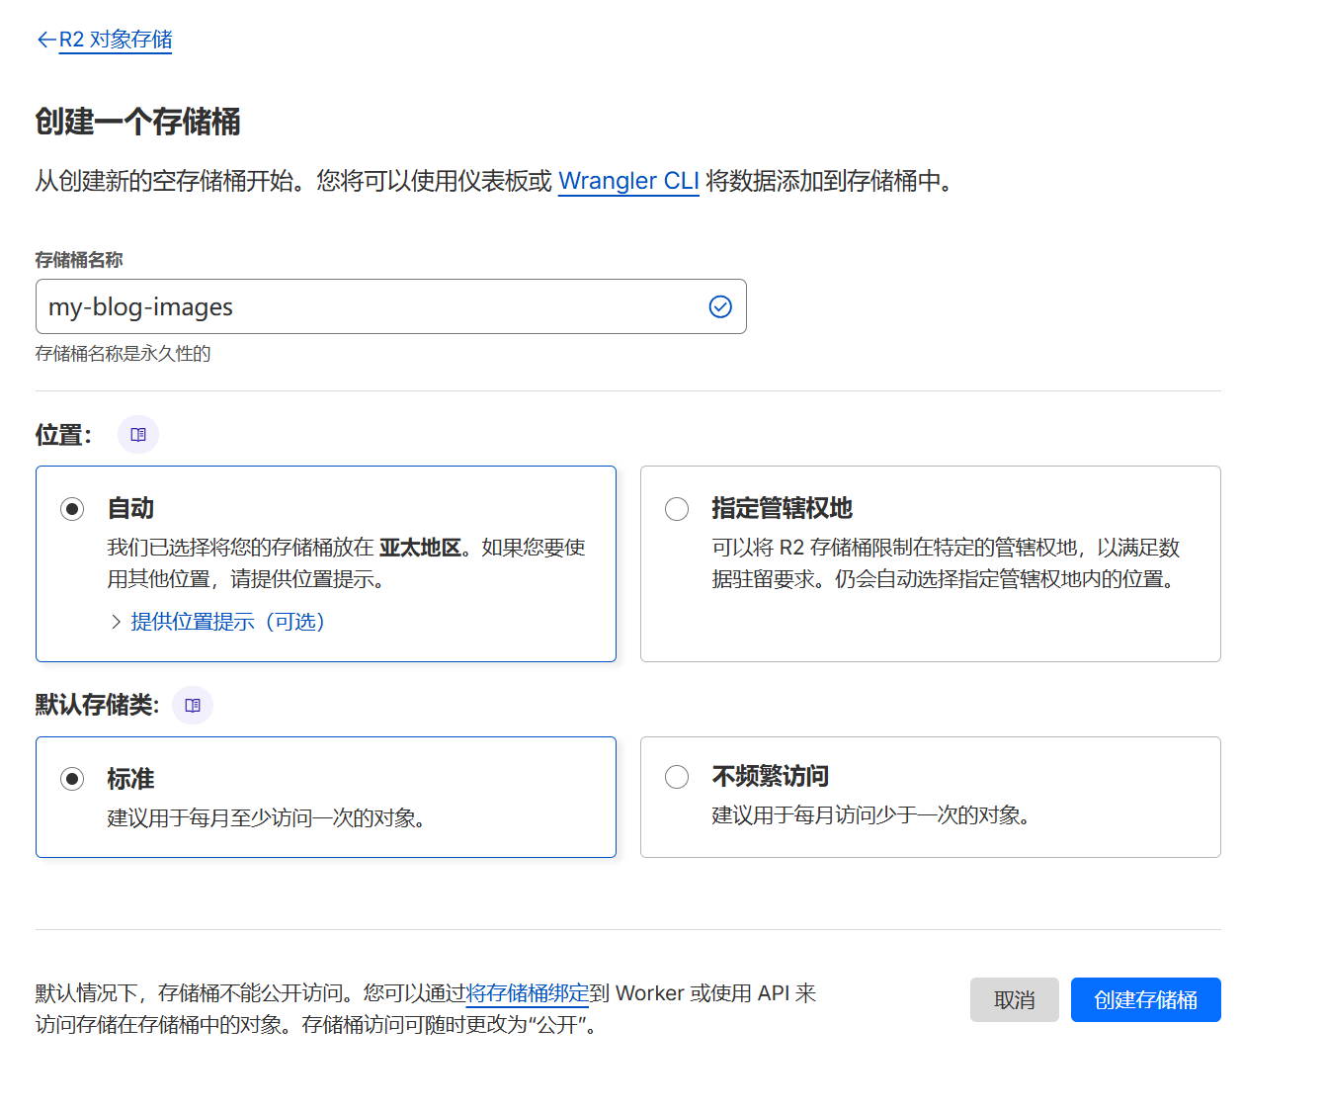Image resolution: width=1324 pixels, height=1110 pixels.
Task: Click the 创建存储桶 button
Action: (1145, 999)
